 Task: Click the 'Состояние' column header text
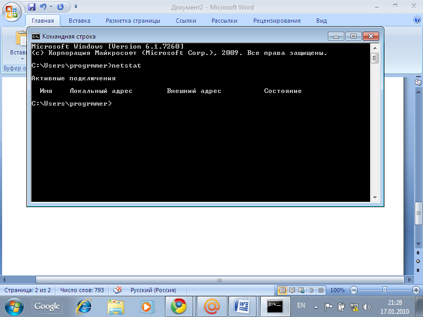click(x=283, y=91)
